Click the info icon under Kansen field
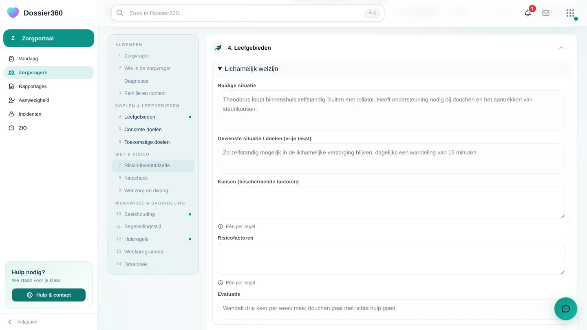This screenshot has height=330, width=587. point(221,227)
